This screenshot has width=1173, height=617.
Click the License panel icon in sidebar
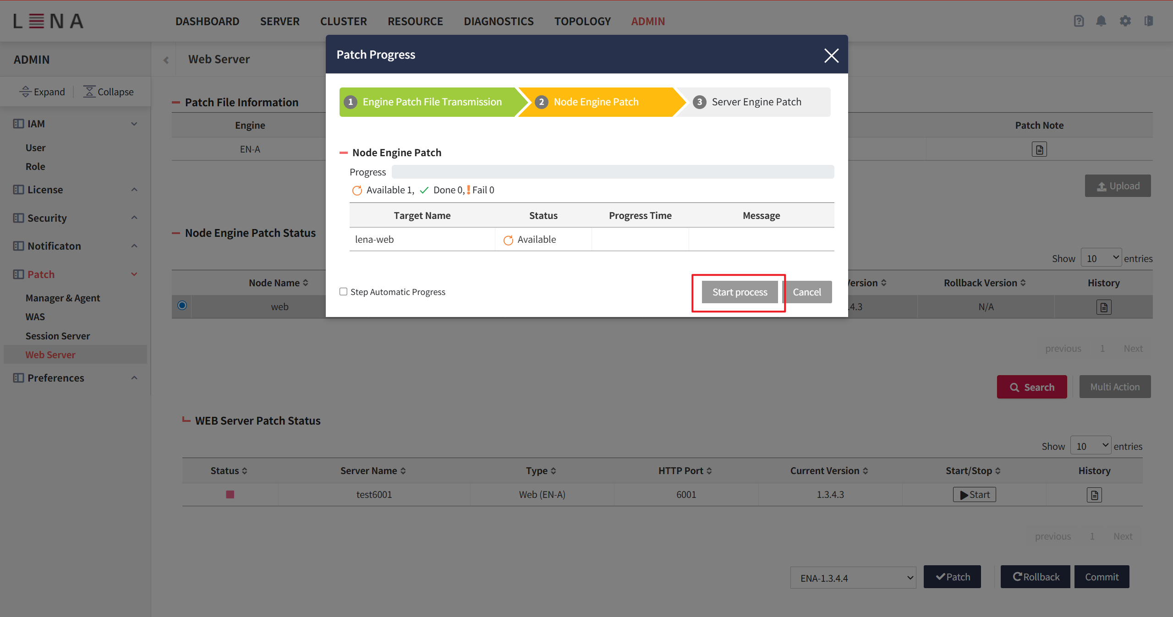click(x=18, y=190)
